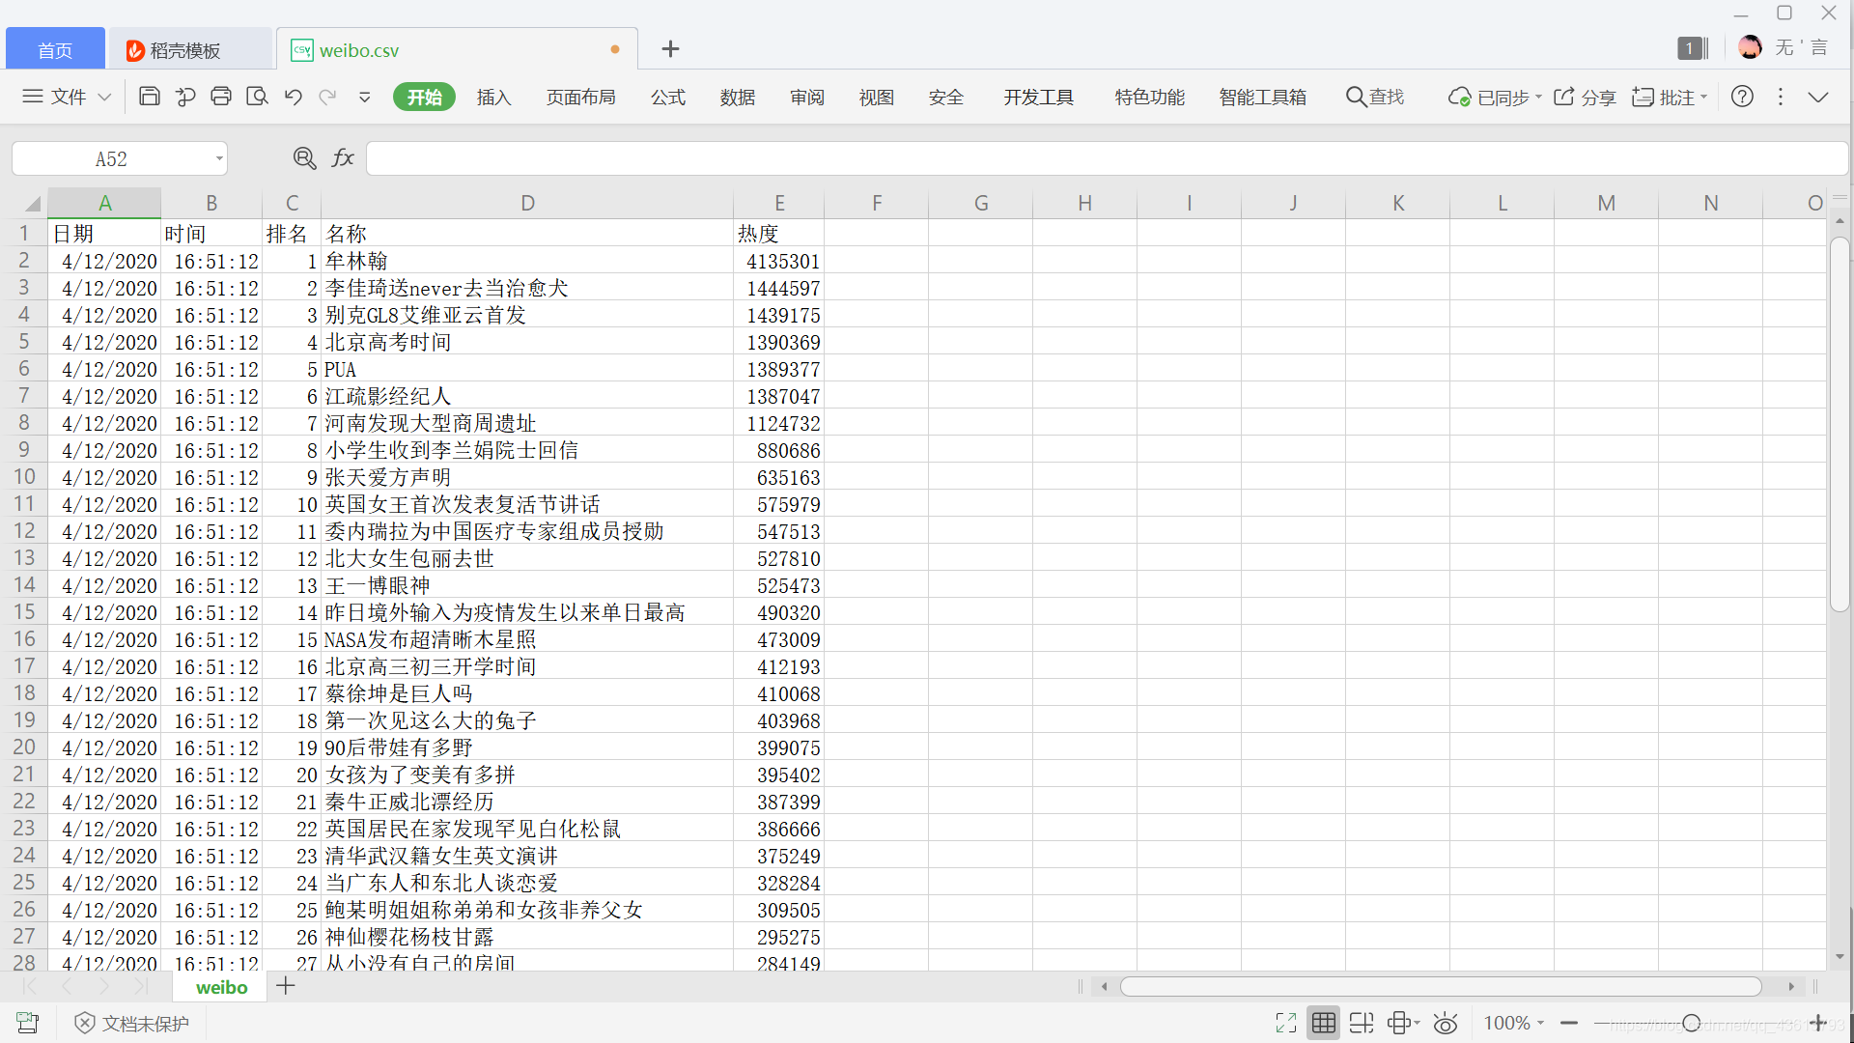The width and height of the screenshot is (1854, 1043).
Task: Open the 审阅 tab
Action: tap(806, 97)
